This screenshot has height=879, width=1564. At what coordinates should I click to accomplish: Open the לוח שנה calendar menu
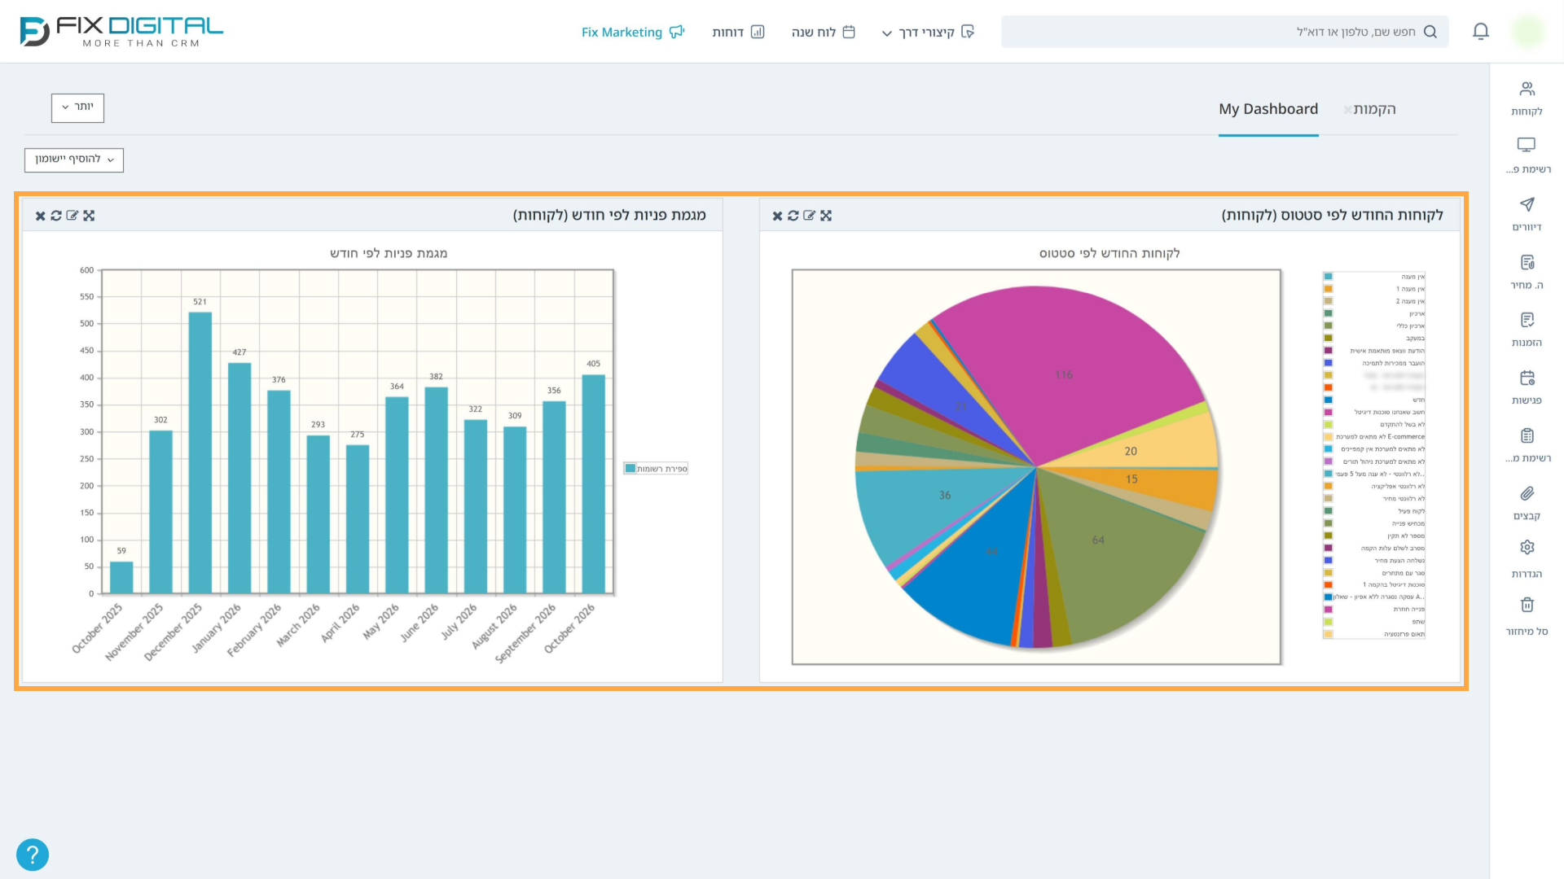pos(824,32)
